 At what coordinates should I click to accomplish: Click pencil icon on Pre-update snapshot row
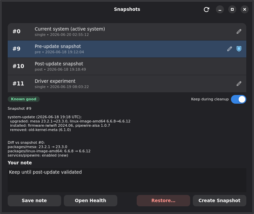[229, 49]
